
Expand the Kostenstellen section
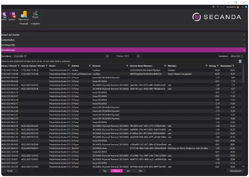pyautogui.click(x=124, y=40)
